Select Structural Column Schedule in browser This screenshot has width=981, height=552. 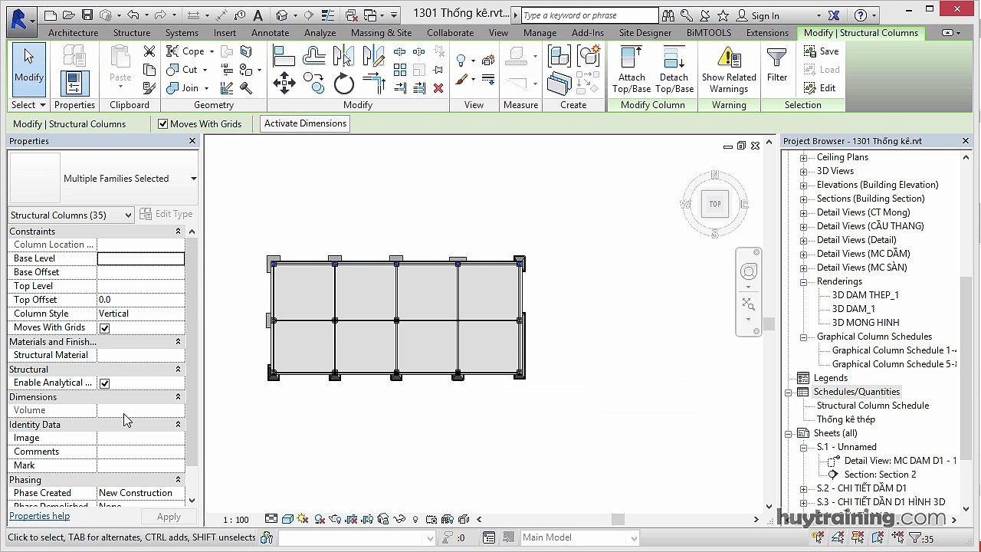click(872, 406)
